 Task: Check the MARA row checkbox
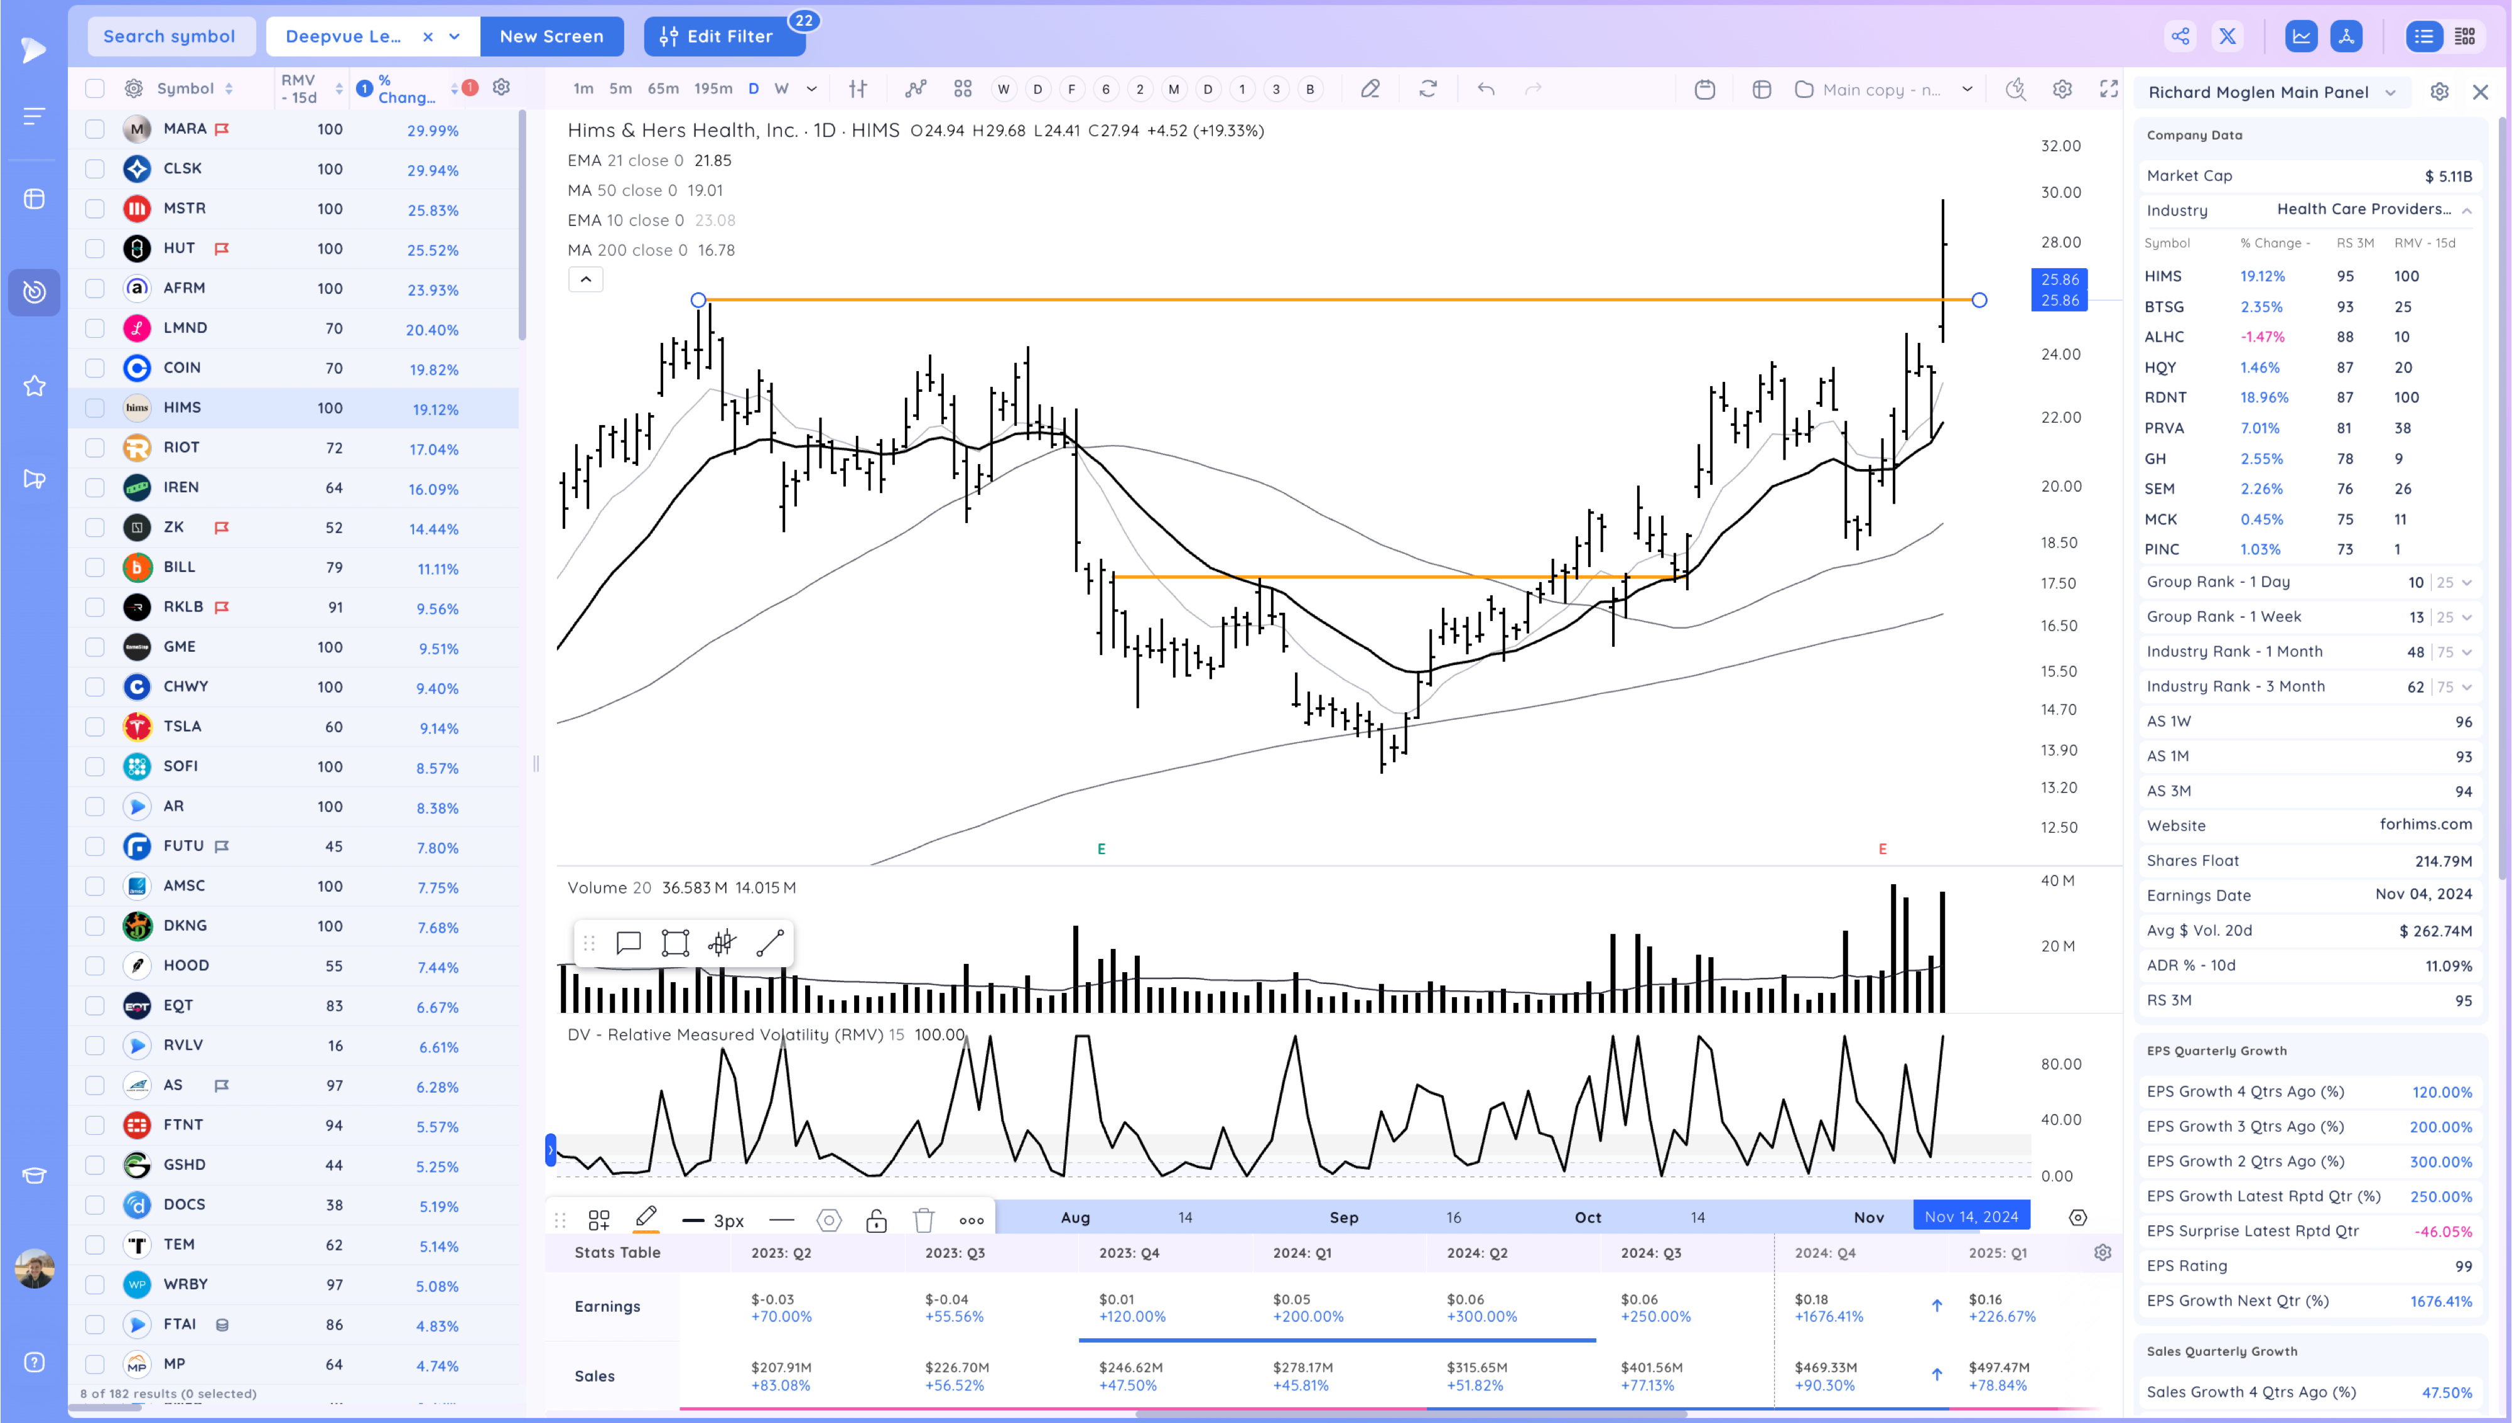pos(95,129)
